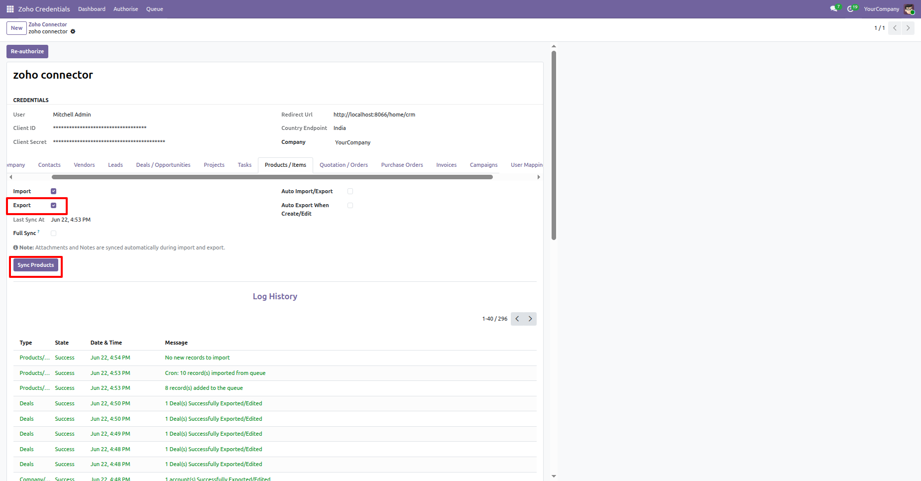Open the Country Endpoint India field
This screenshot has width=921, height=481.
[340, 128]
